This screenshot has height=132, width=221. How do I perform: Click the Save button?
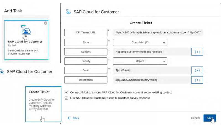click(x=210, y=118)
